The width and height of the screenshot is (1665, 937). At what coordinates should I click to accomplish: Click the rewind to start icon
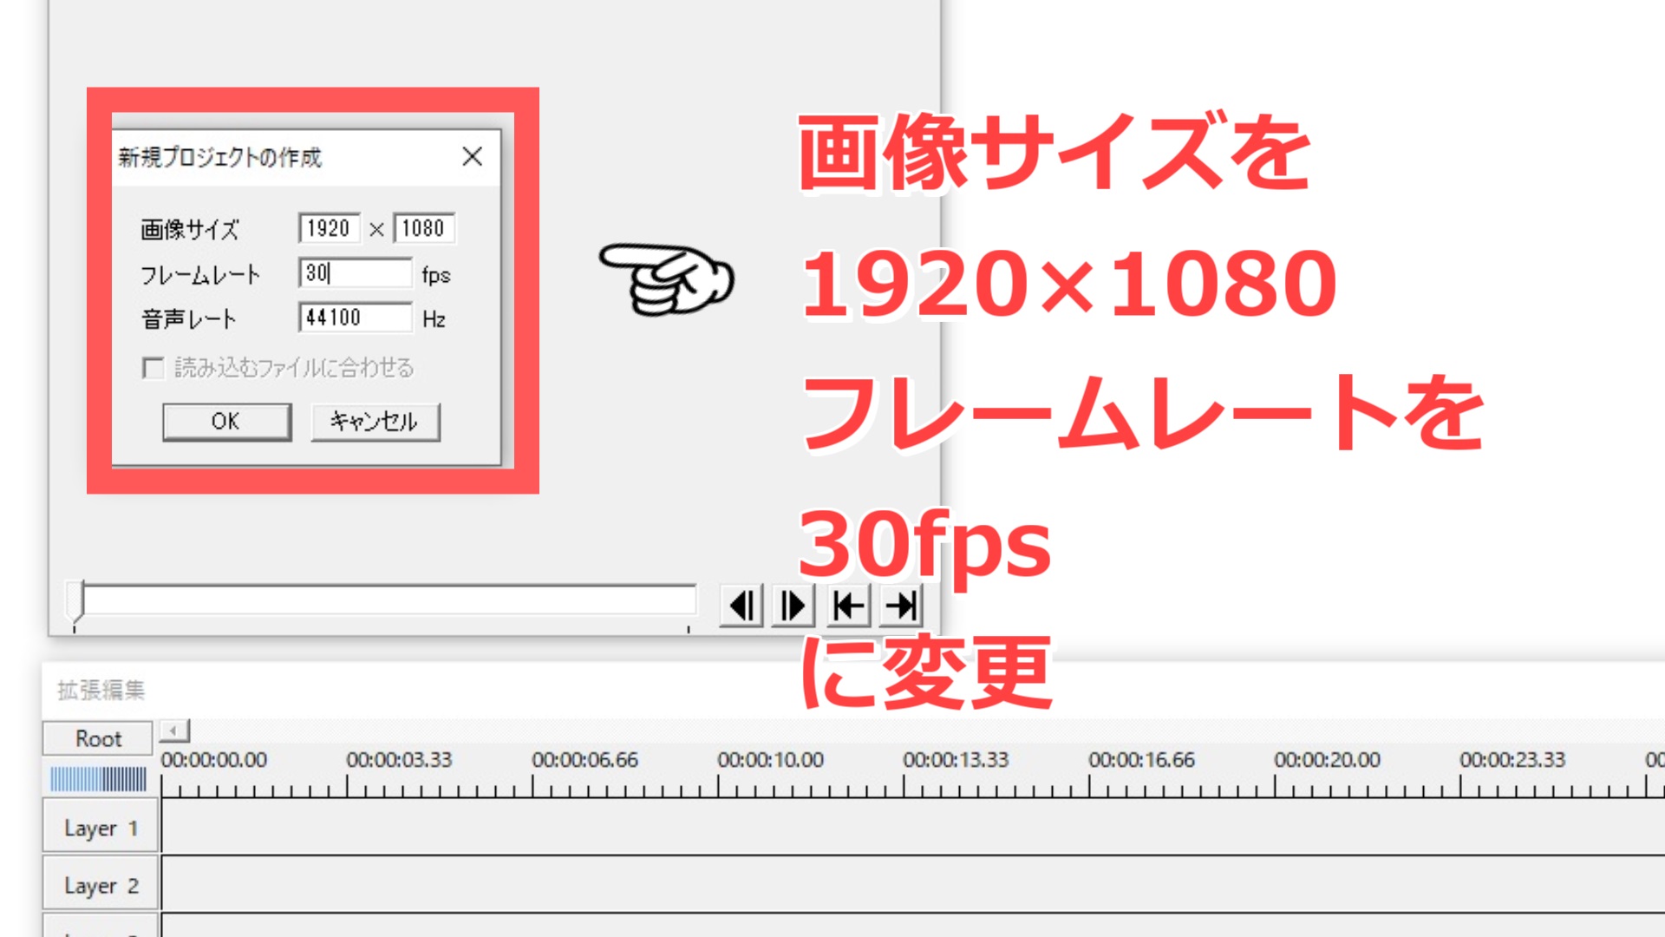[848, 606]
